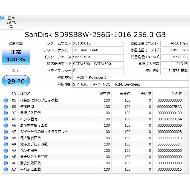
Task: Select the serial number field 1938A4800440
Action: [98, 50]
